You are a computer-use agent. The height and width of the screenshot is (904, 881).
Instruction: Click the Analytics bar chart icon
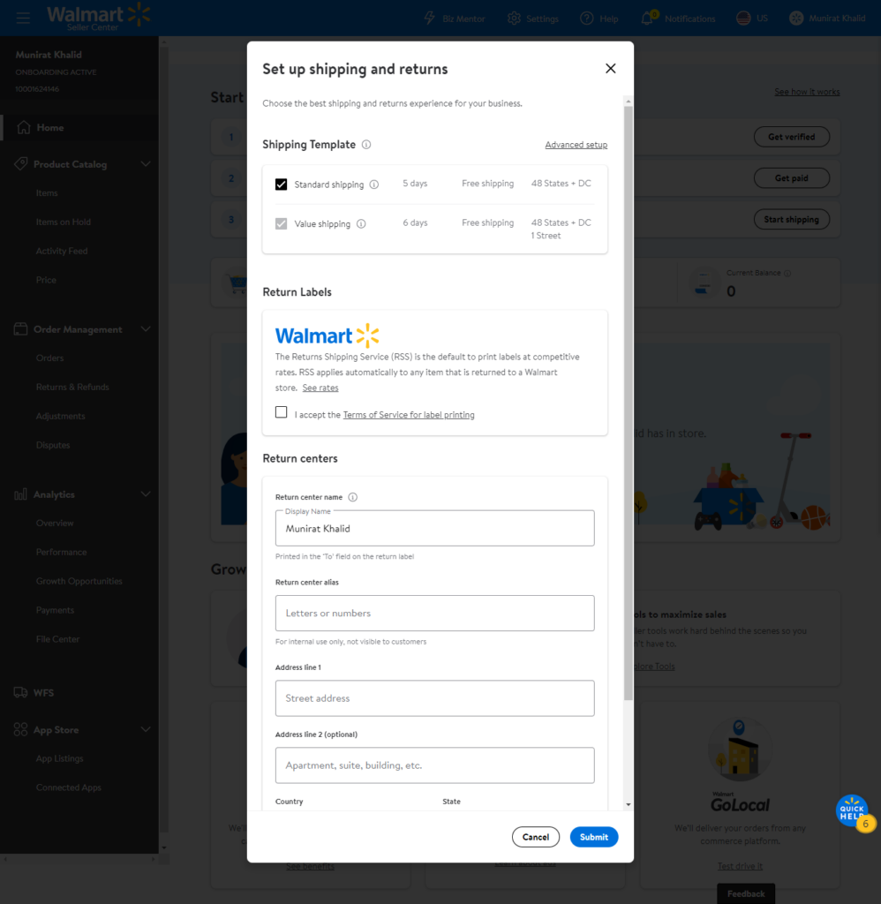(21, 494)
